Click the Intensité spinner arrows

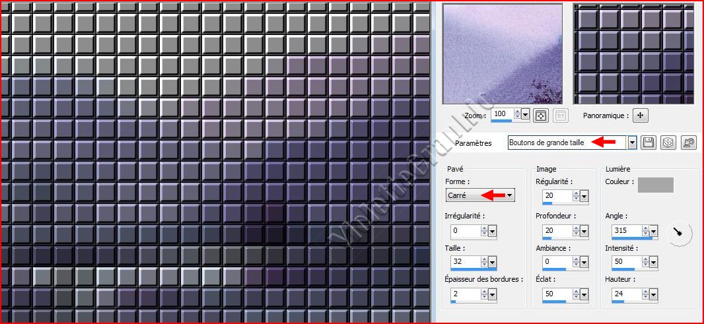click(645, 262)
